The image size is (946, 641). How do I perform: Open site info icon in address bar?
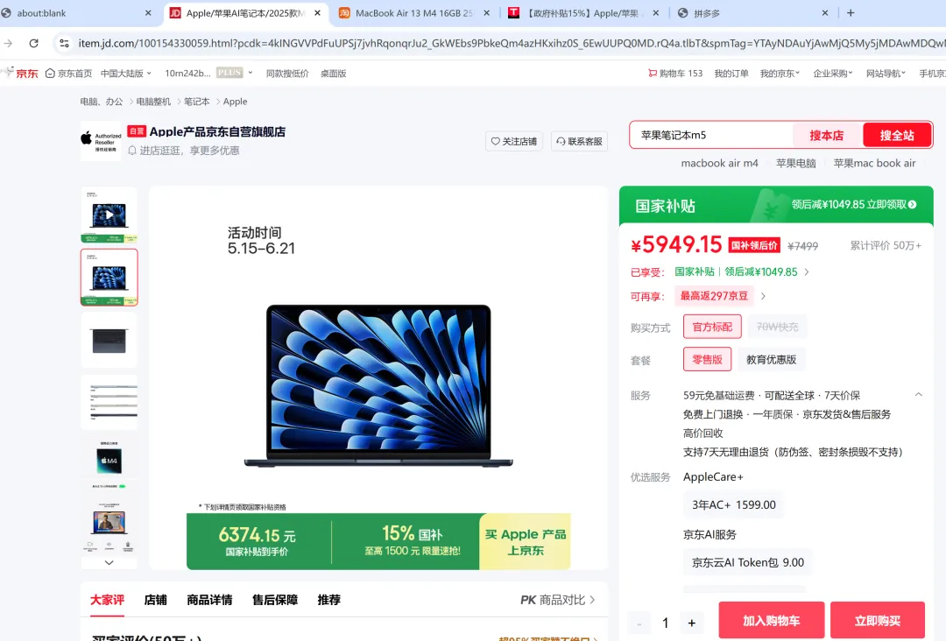coord(64,44)
